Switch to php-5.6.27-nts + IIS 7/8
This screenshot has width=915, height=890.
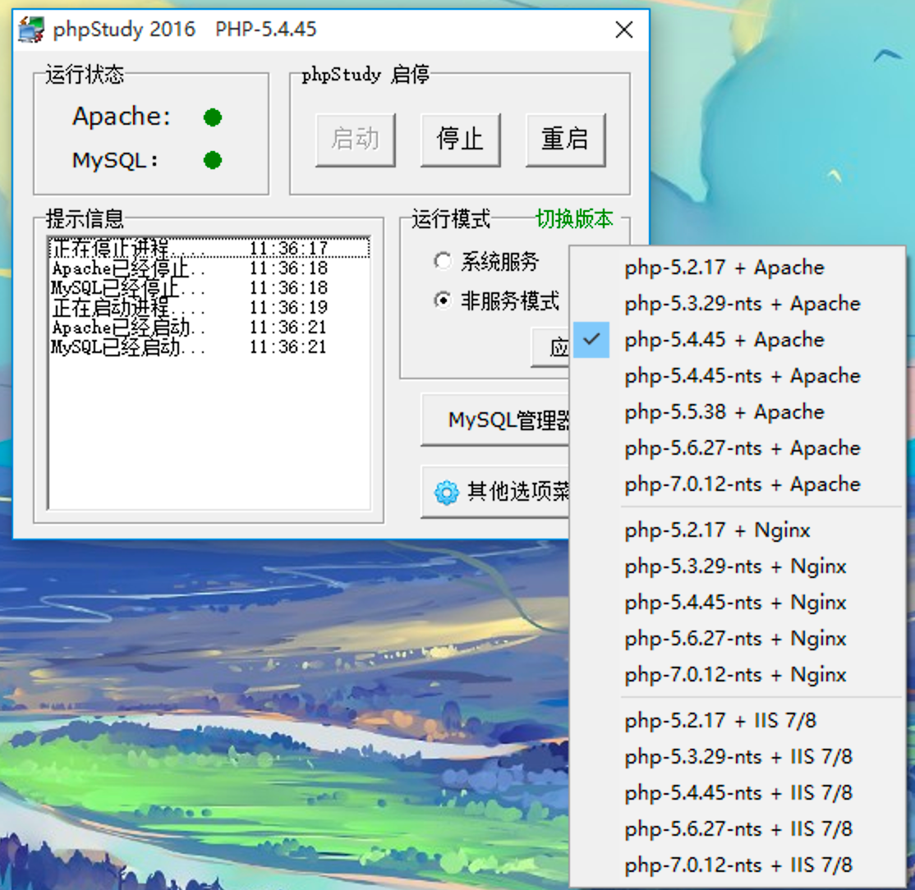(739, 829)
